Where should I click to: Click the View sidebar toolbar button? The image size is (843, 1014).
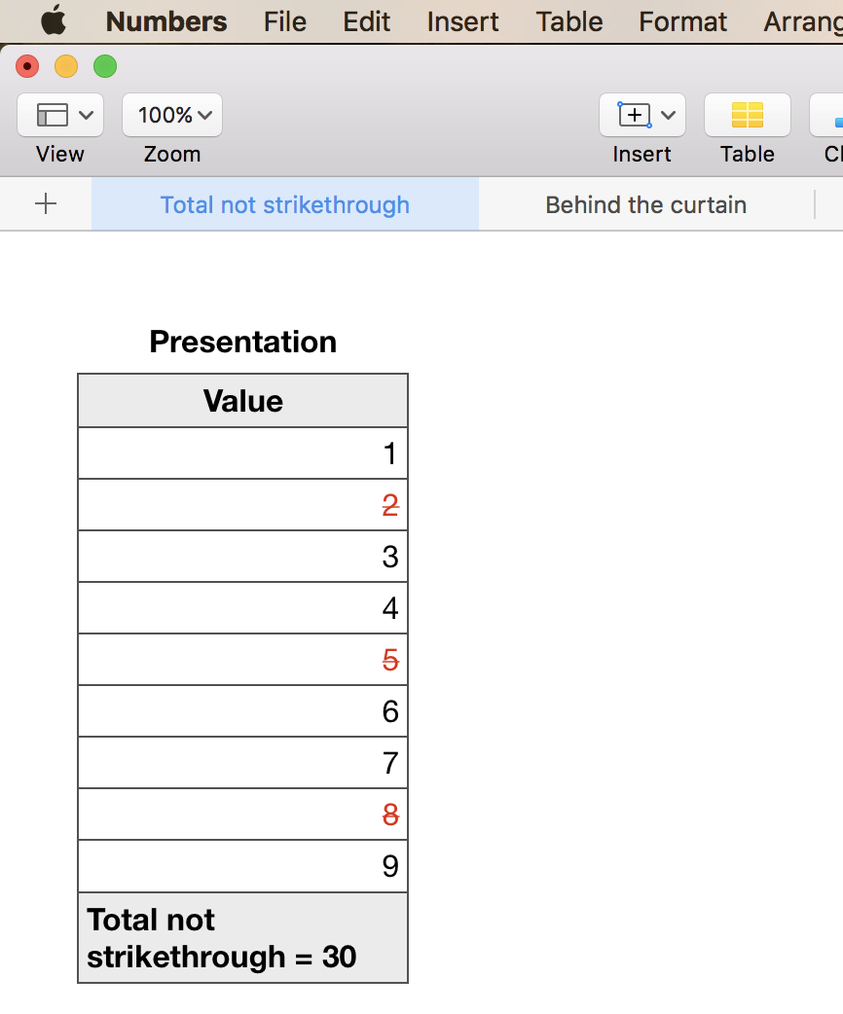click(x=60, y=115)
